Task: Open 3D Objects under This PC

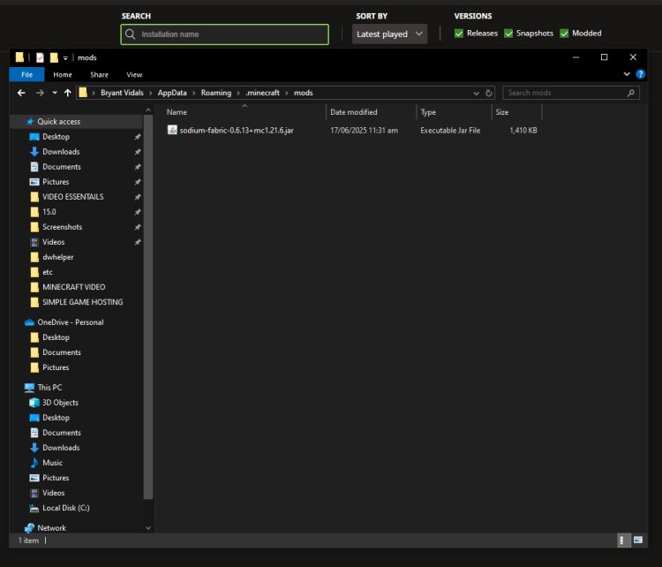Action: pyautogui.click(x=60, y=403)
